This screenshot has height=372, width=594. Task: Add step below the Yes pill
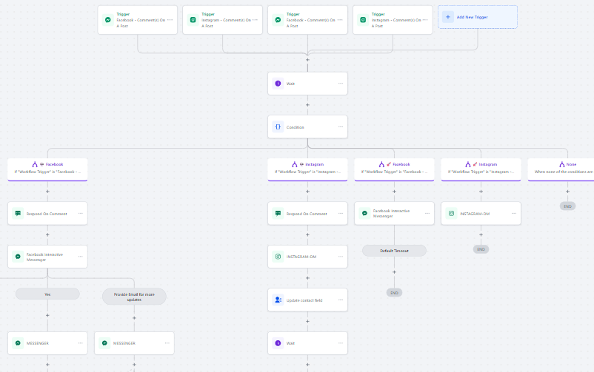point(47,315)
